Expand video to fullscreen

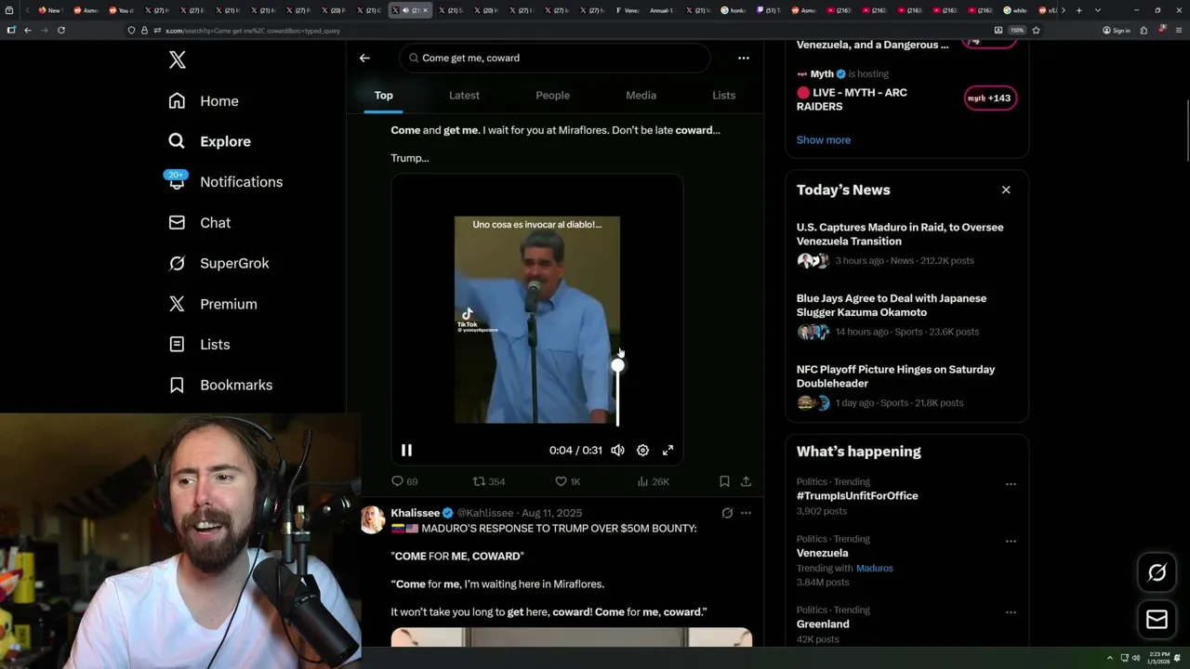pyautogui.click(x=668, y=450)
